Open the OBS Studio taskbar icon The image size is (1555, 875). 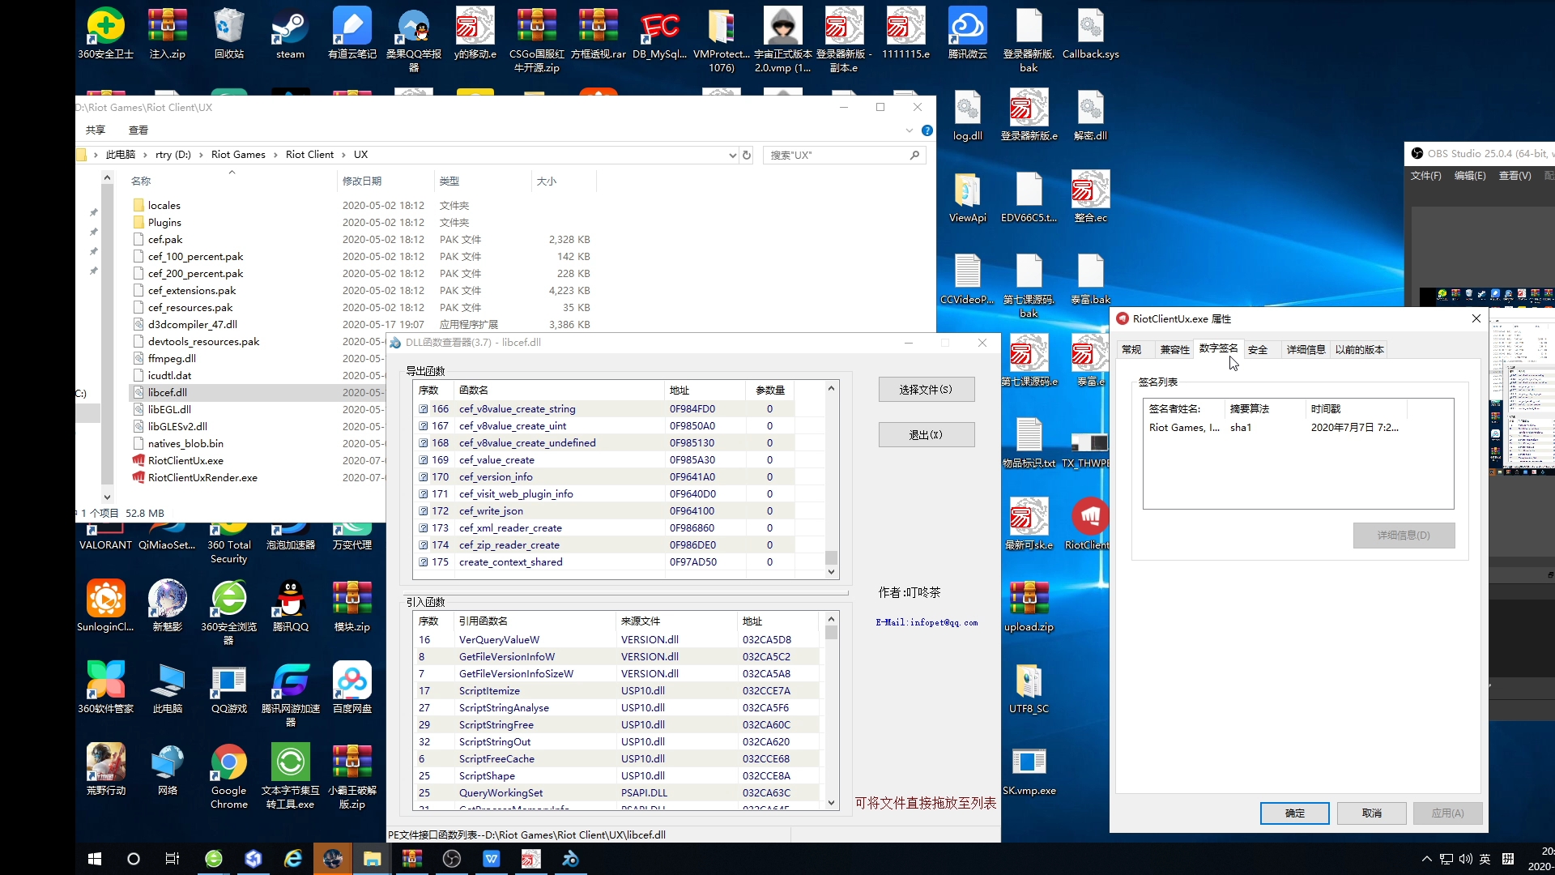click(x=451, y=859)
